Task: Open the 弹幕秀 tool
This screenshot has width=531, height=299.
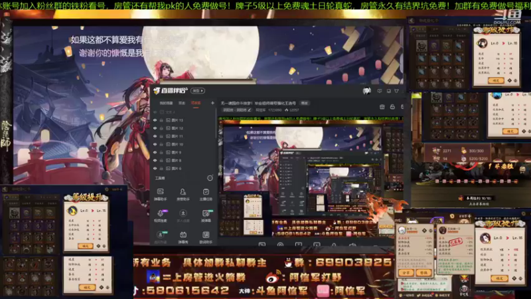Action: 183,237
